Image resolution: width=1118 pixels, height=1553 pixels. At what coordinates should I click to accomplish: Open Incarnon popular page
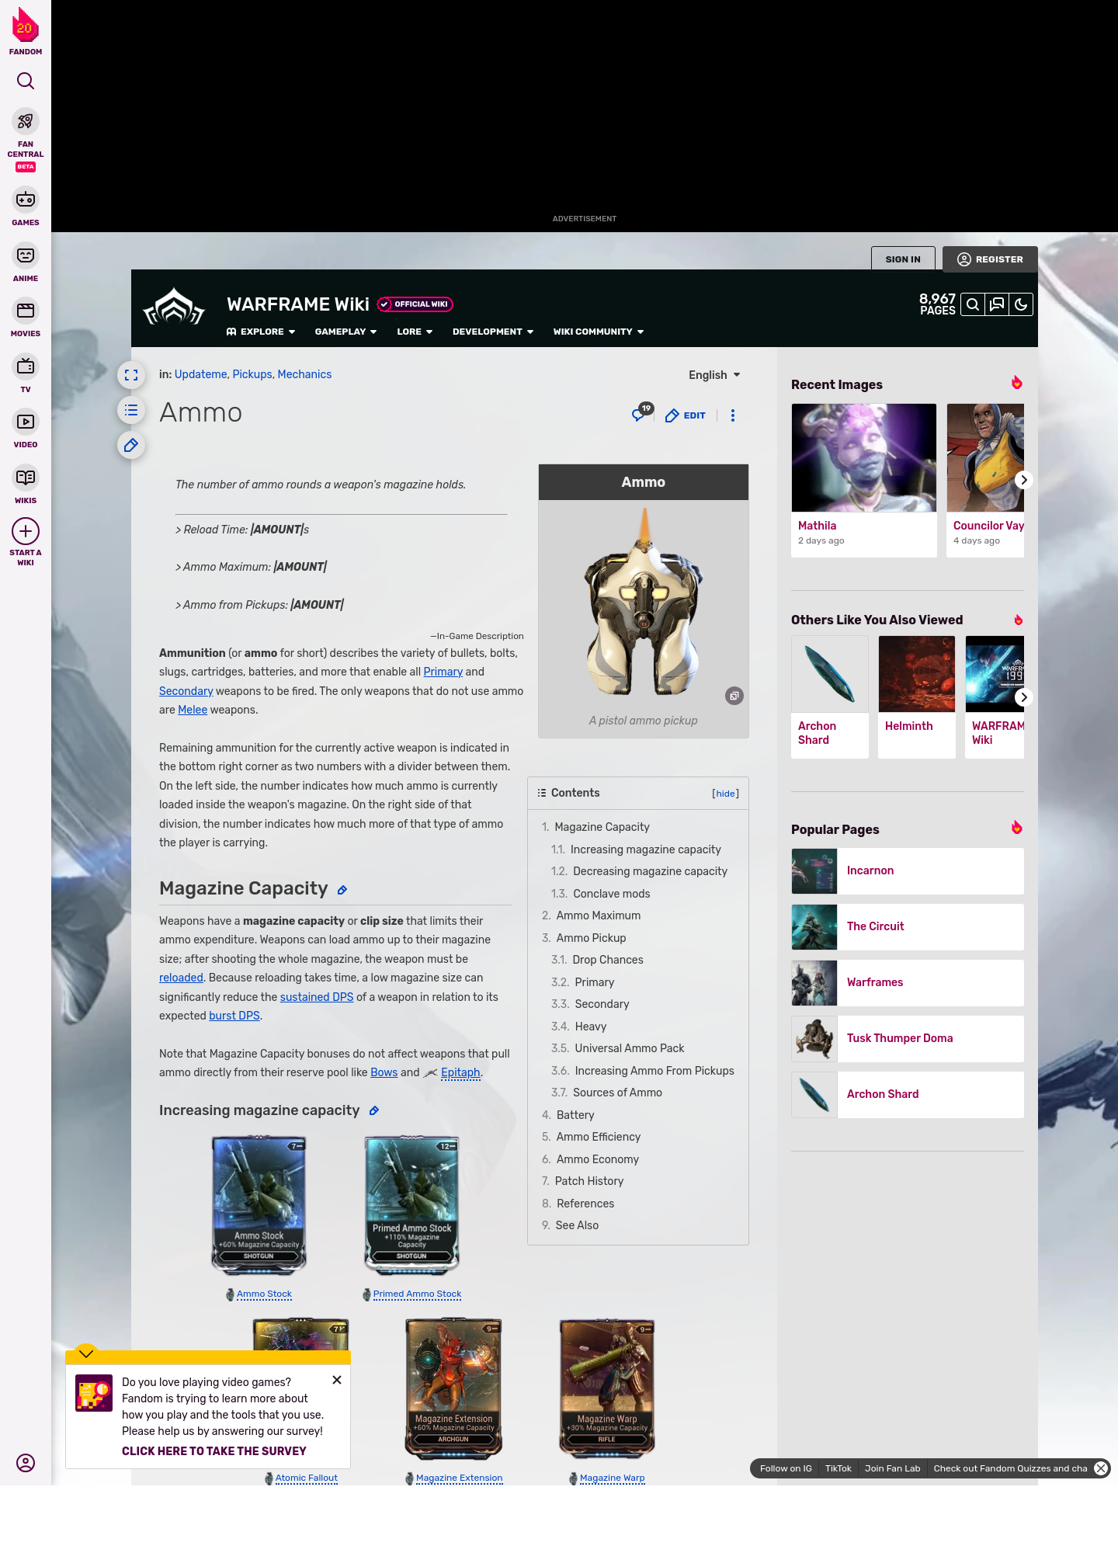[x=908, y=871]
